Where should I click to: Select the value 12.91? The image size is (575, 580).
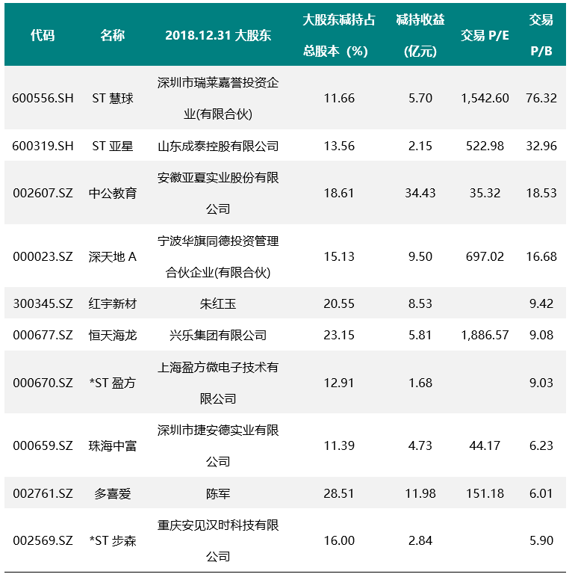click(339, 383)
